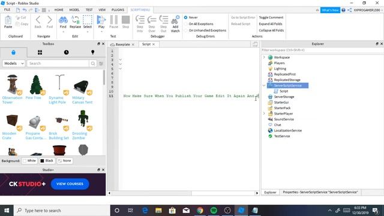This screenshot has width=384, height=216.
Task: Click the Step Over debugger icon
Action: coord(152,20)
